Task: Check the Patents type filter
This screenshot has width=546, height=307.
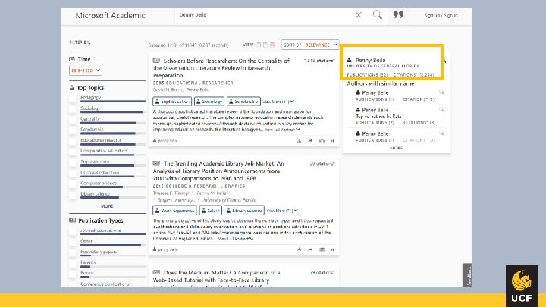Action: 73,264
